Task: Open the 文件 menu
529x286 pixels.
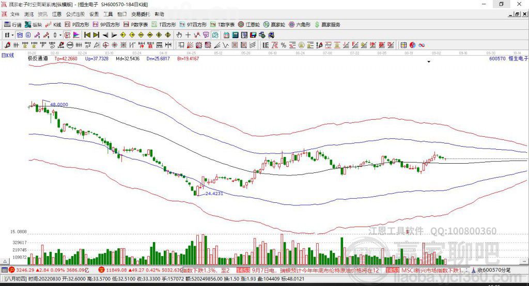Action: 15,14
